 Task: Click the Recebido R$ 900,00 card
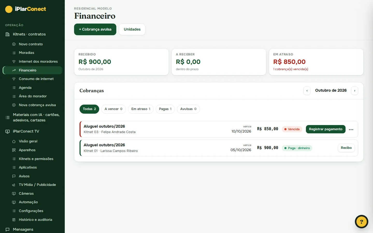pos(121,62)
